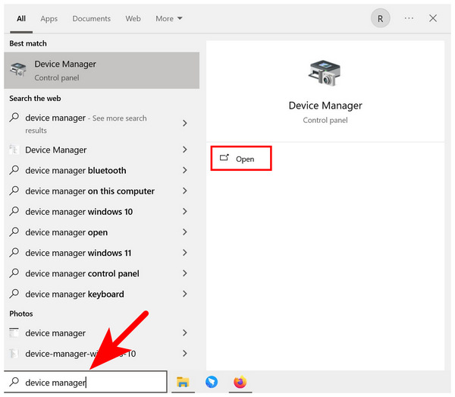This screenshot has width=455, height=397.
Task: Expand arrow for 'See more search results'
Action: 185,123
